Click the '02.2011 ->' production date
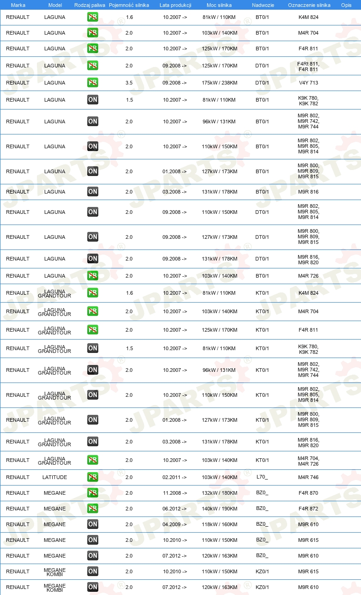Image resolution: width=361 pixels, height=595 pixels. click(175, 477)
